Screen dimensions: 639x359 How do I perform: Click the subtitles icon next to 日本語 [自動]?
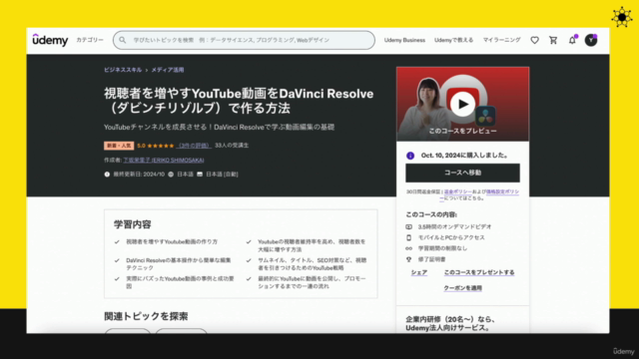tap(200, 175)
